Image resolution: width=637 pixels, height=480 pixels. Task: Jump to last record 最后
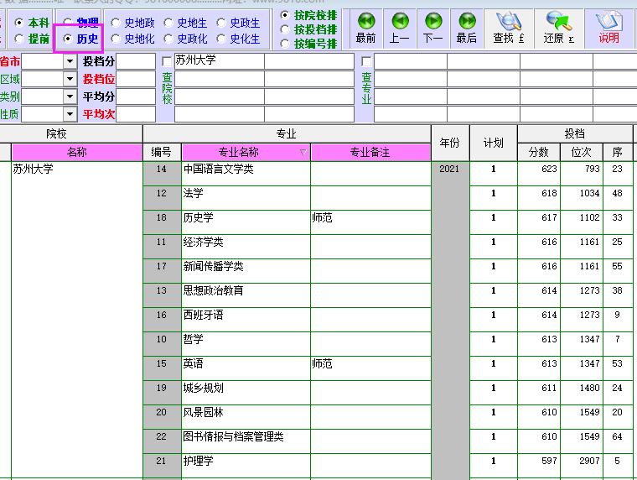466,29
